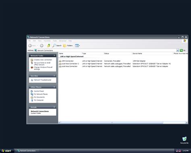This screenshot has height=153, width=191.
Task: Toggle the Folders pane button
Action: coord(68,46)
